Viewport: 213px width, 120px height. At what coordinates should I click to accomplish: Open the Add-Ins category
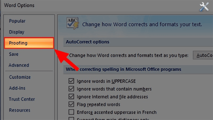(17, 88)
